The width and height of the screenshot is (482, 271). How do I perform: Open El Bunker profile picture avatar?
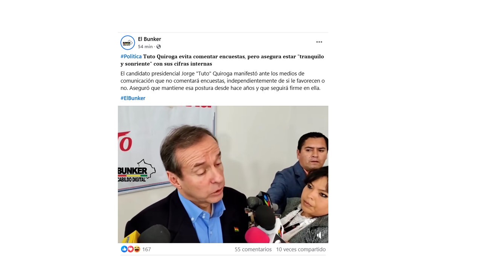(x=128, y=43)
